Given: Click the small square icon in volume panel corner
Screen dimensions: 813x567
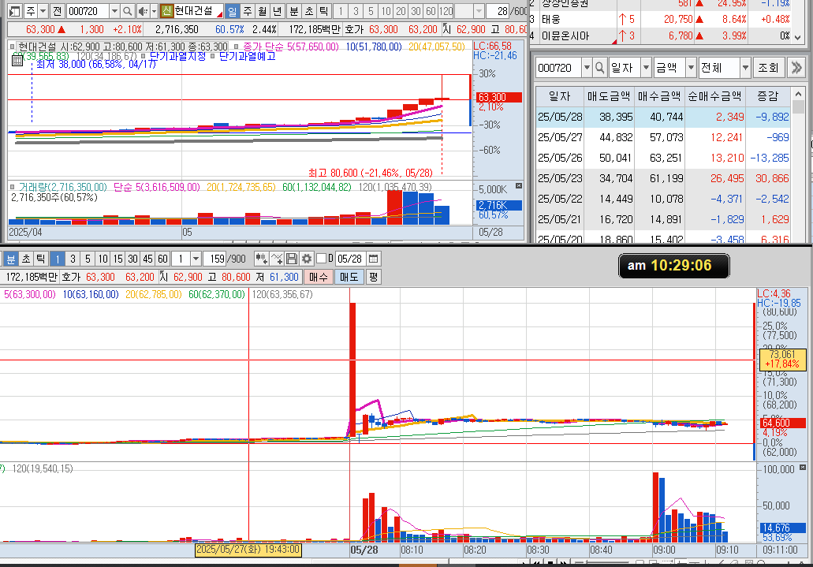Looking at the screenshot, I should pos(519,186).
